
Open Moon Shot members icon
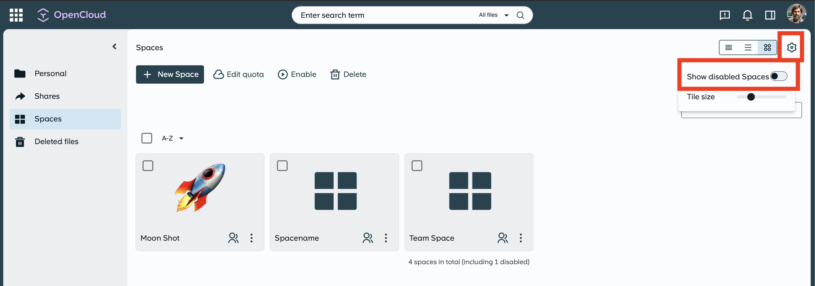click(x=233, y=238)
